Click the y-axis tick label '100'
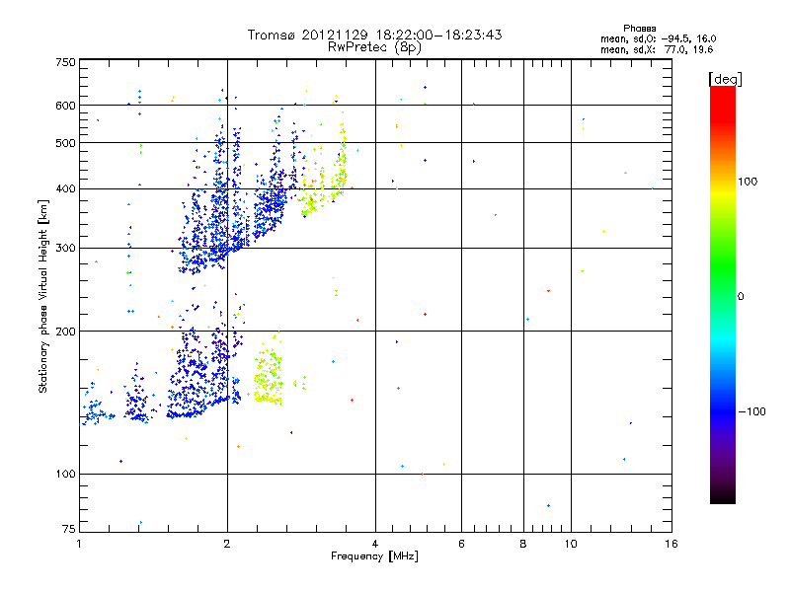This screenshot has height=592, width=790. (65, 475)
